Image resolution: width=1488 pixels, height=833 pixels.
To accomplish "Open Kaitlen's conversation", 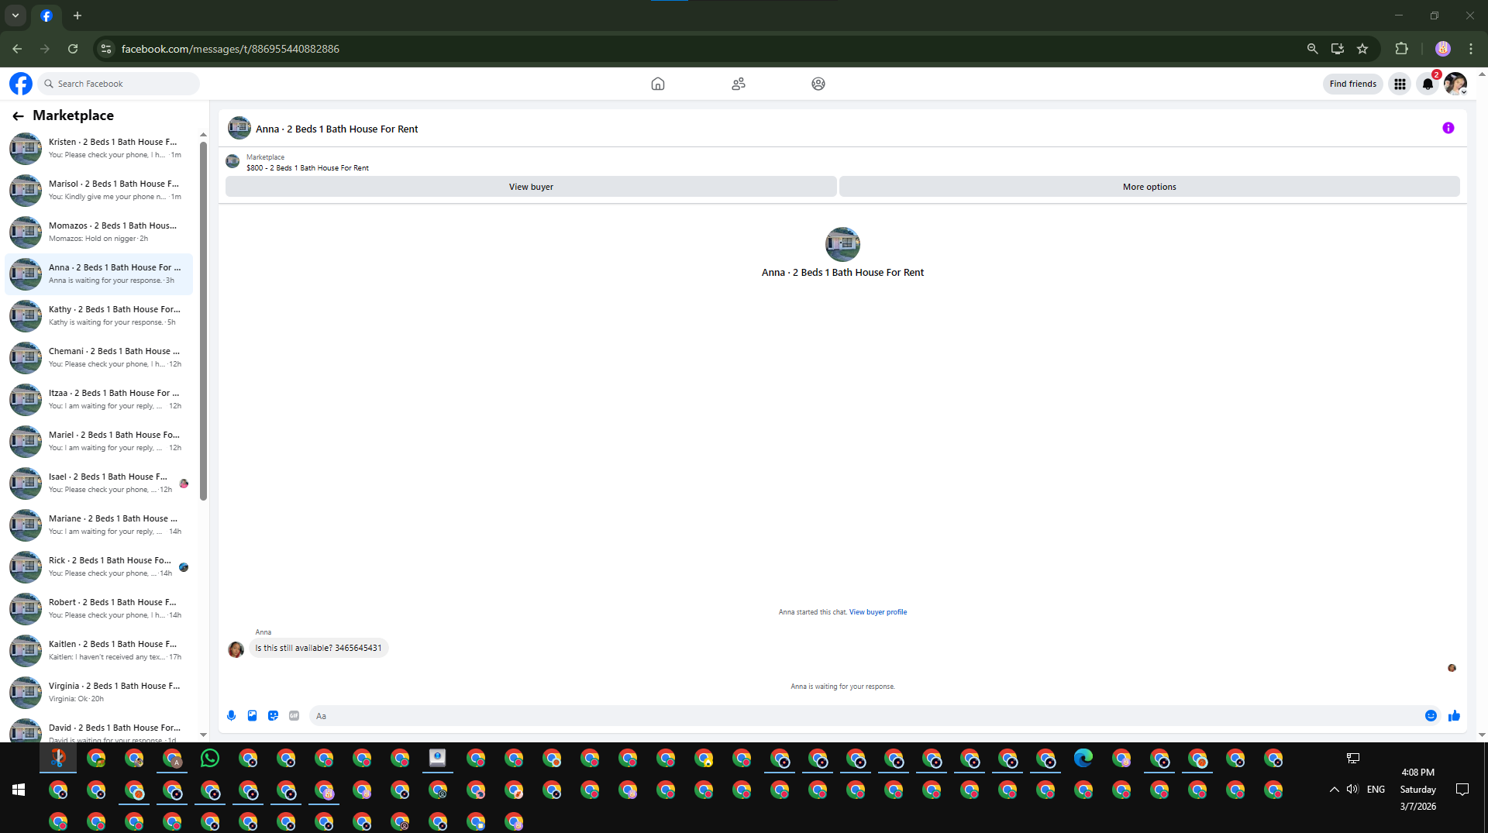I will click(x=98, y=651).
